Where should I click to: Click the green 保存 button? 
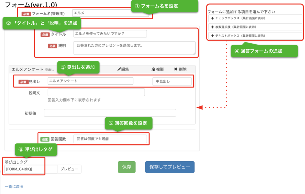coord(127,167)
